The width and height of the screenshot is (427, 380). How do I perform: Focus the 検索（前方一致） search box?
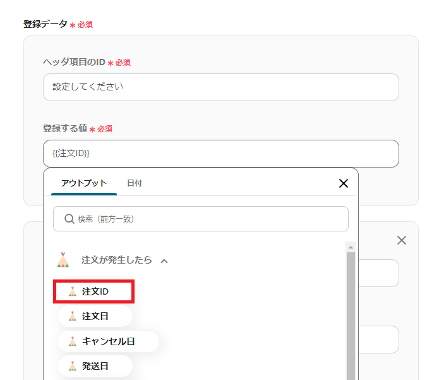point(208,219)
